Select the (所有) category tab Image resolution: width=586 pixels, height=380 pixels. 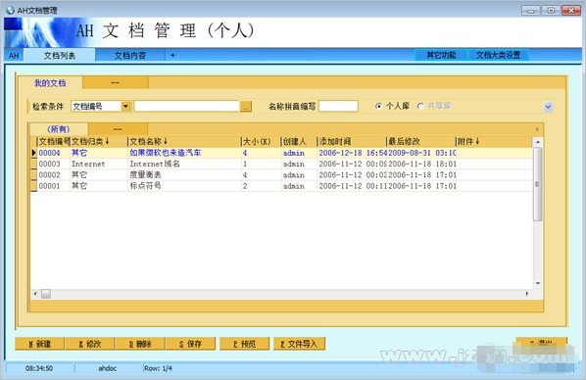(58, 129)
